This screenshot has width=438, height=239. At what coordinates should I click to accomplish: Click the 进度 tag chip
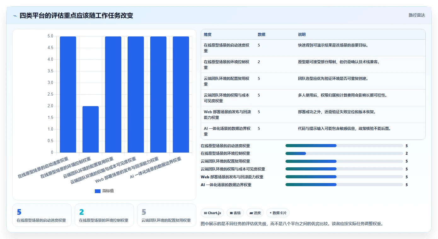click(255, 213)
